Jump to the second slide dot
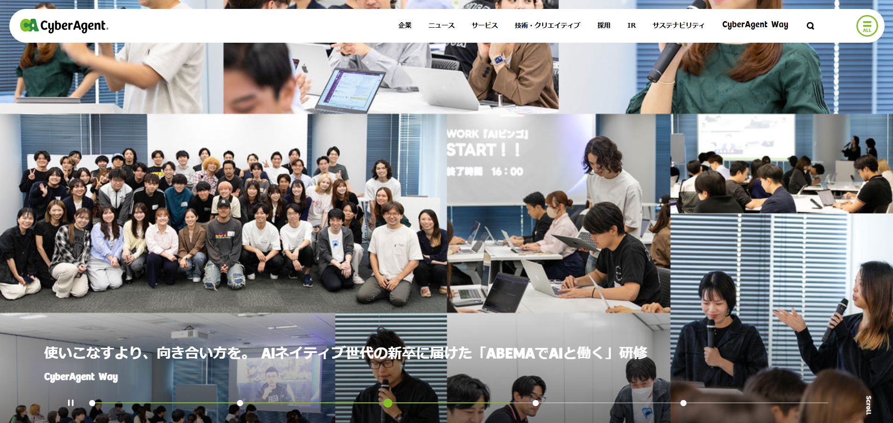This screenshot has height=423, width=893. pos(240,403)
